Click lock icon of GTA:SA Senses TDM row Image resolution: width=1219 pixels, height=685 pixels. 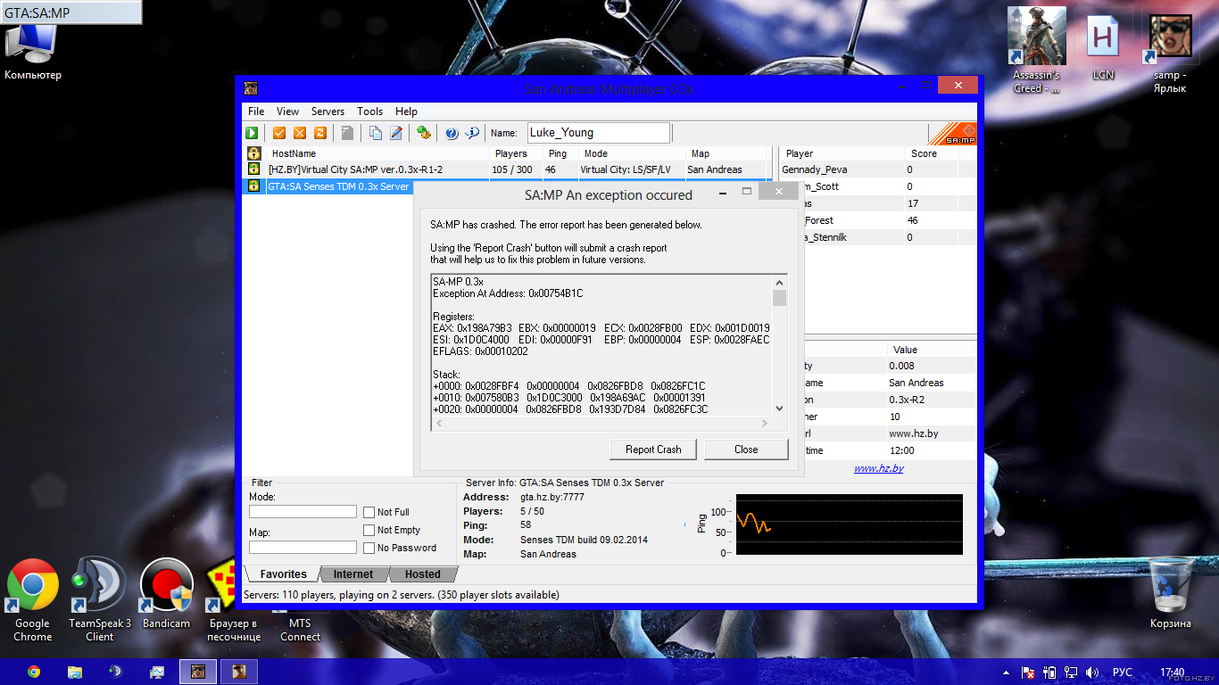coord(253,186)
